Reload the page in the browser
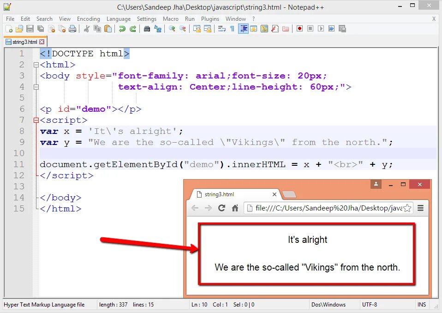The width and height of the screenshot is (442, 313). coord(221,208)
